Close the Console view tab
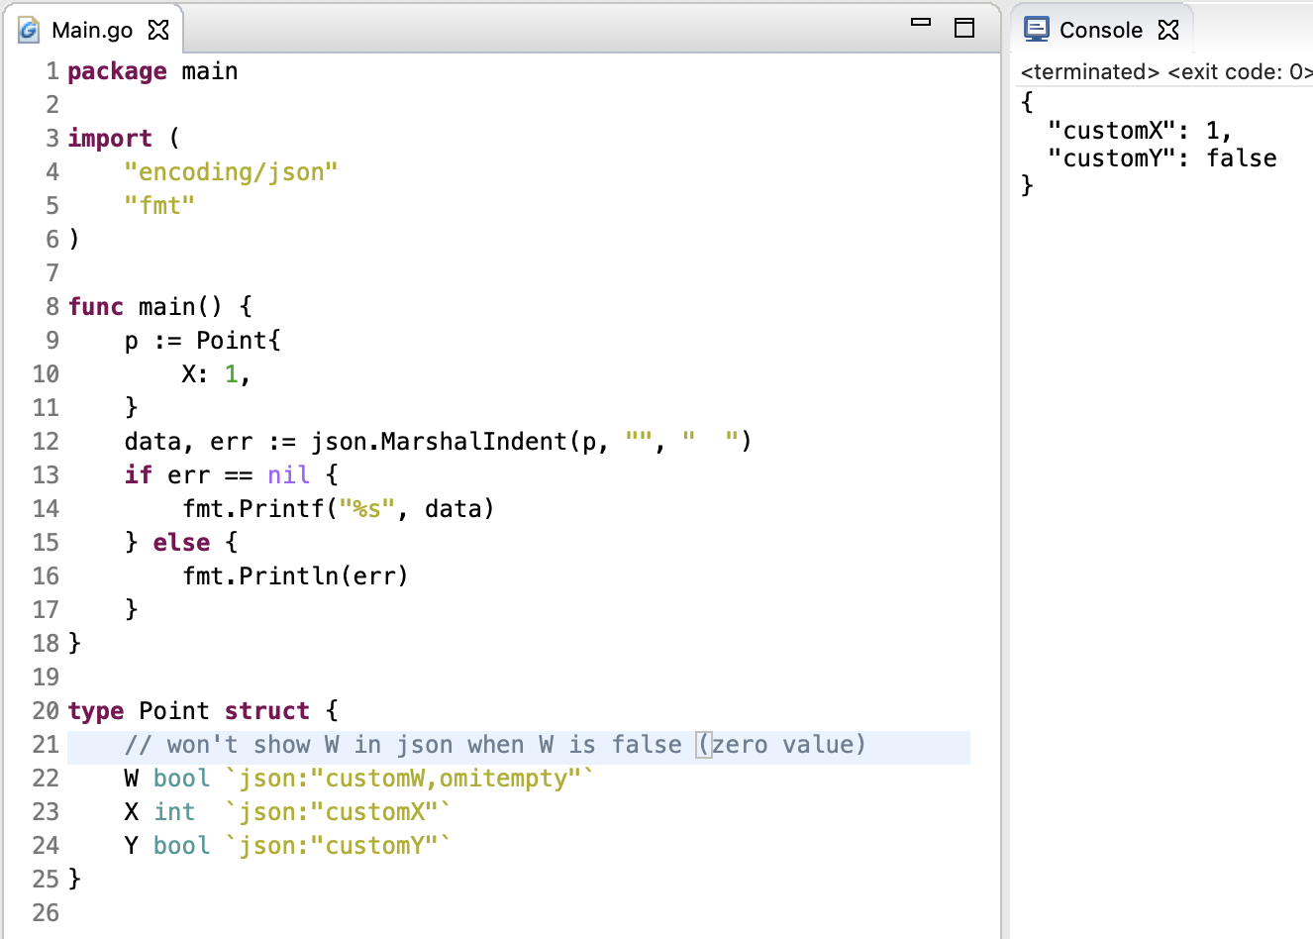1313x939 pixels. 1168,30
